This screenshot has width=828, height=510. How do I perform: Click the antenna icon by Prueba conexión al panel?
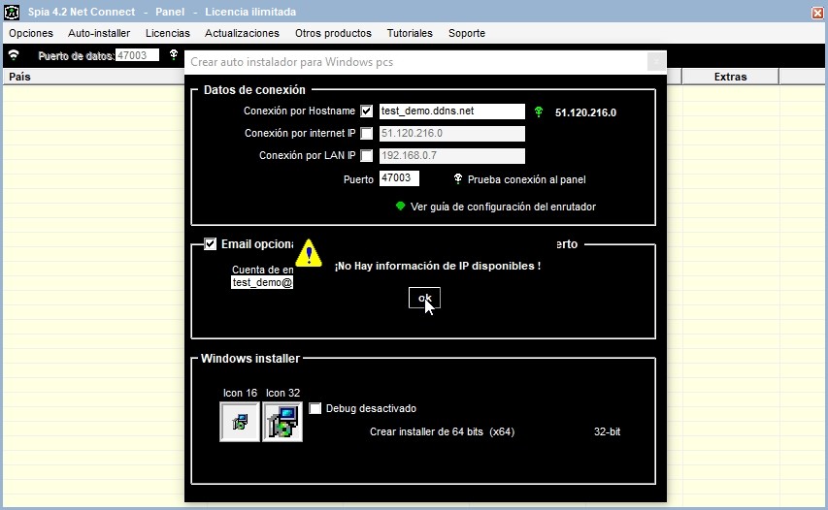[x=458, y=179]
